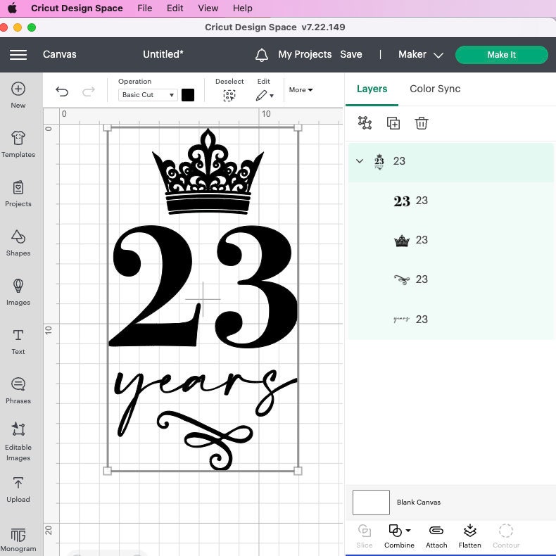Image resolution: width=556 pixels, height=556 pixels.
Task: Undo the last action
Action: click(x=62, y=91)
